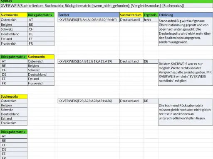
Task: Click the green Ergebnis column header
Action: [x=151, y=15]
